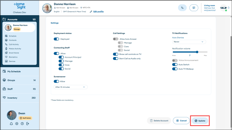Click the Smart Home icon
The image size is (232, 130).
click(x=6, y=53)
